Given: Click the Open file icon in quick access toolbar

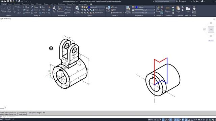Looking at the screenshot, I should click(x=5, y=1).
